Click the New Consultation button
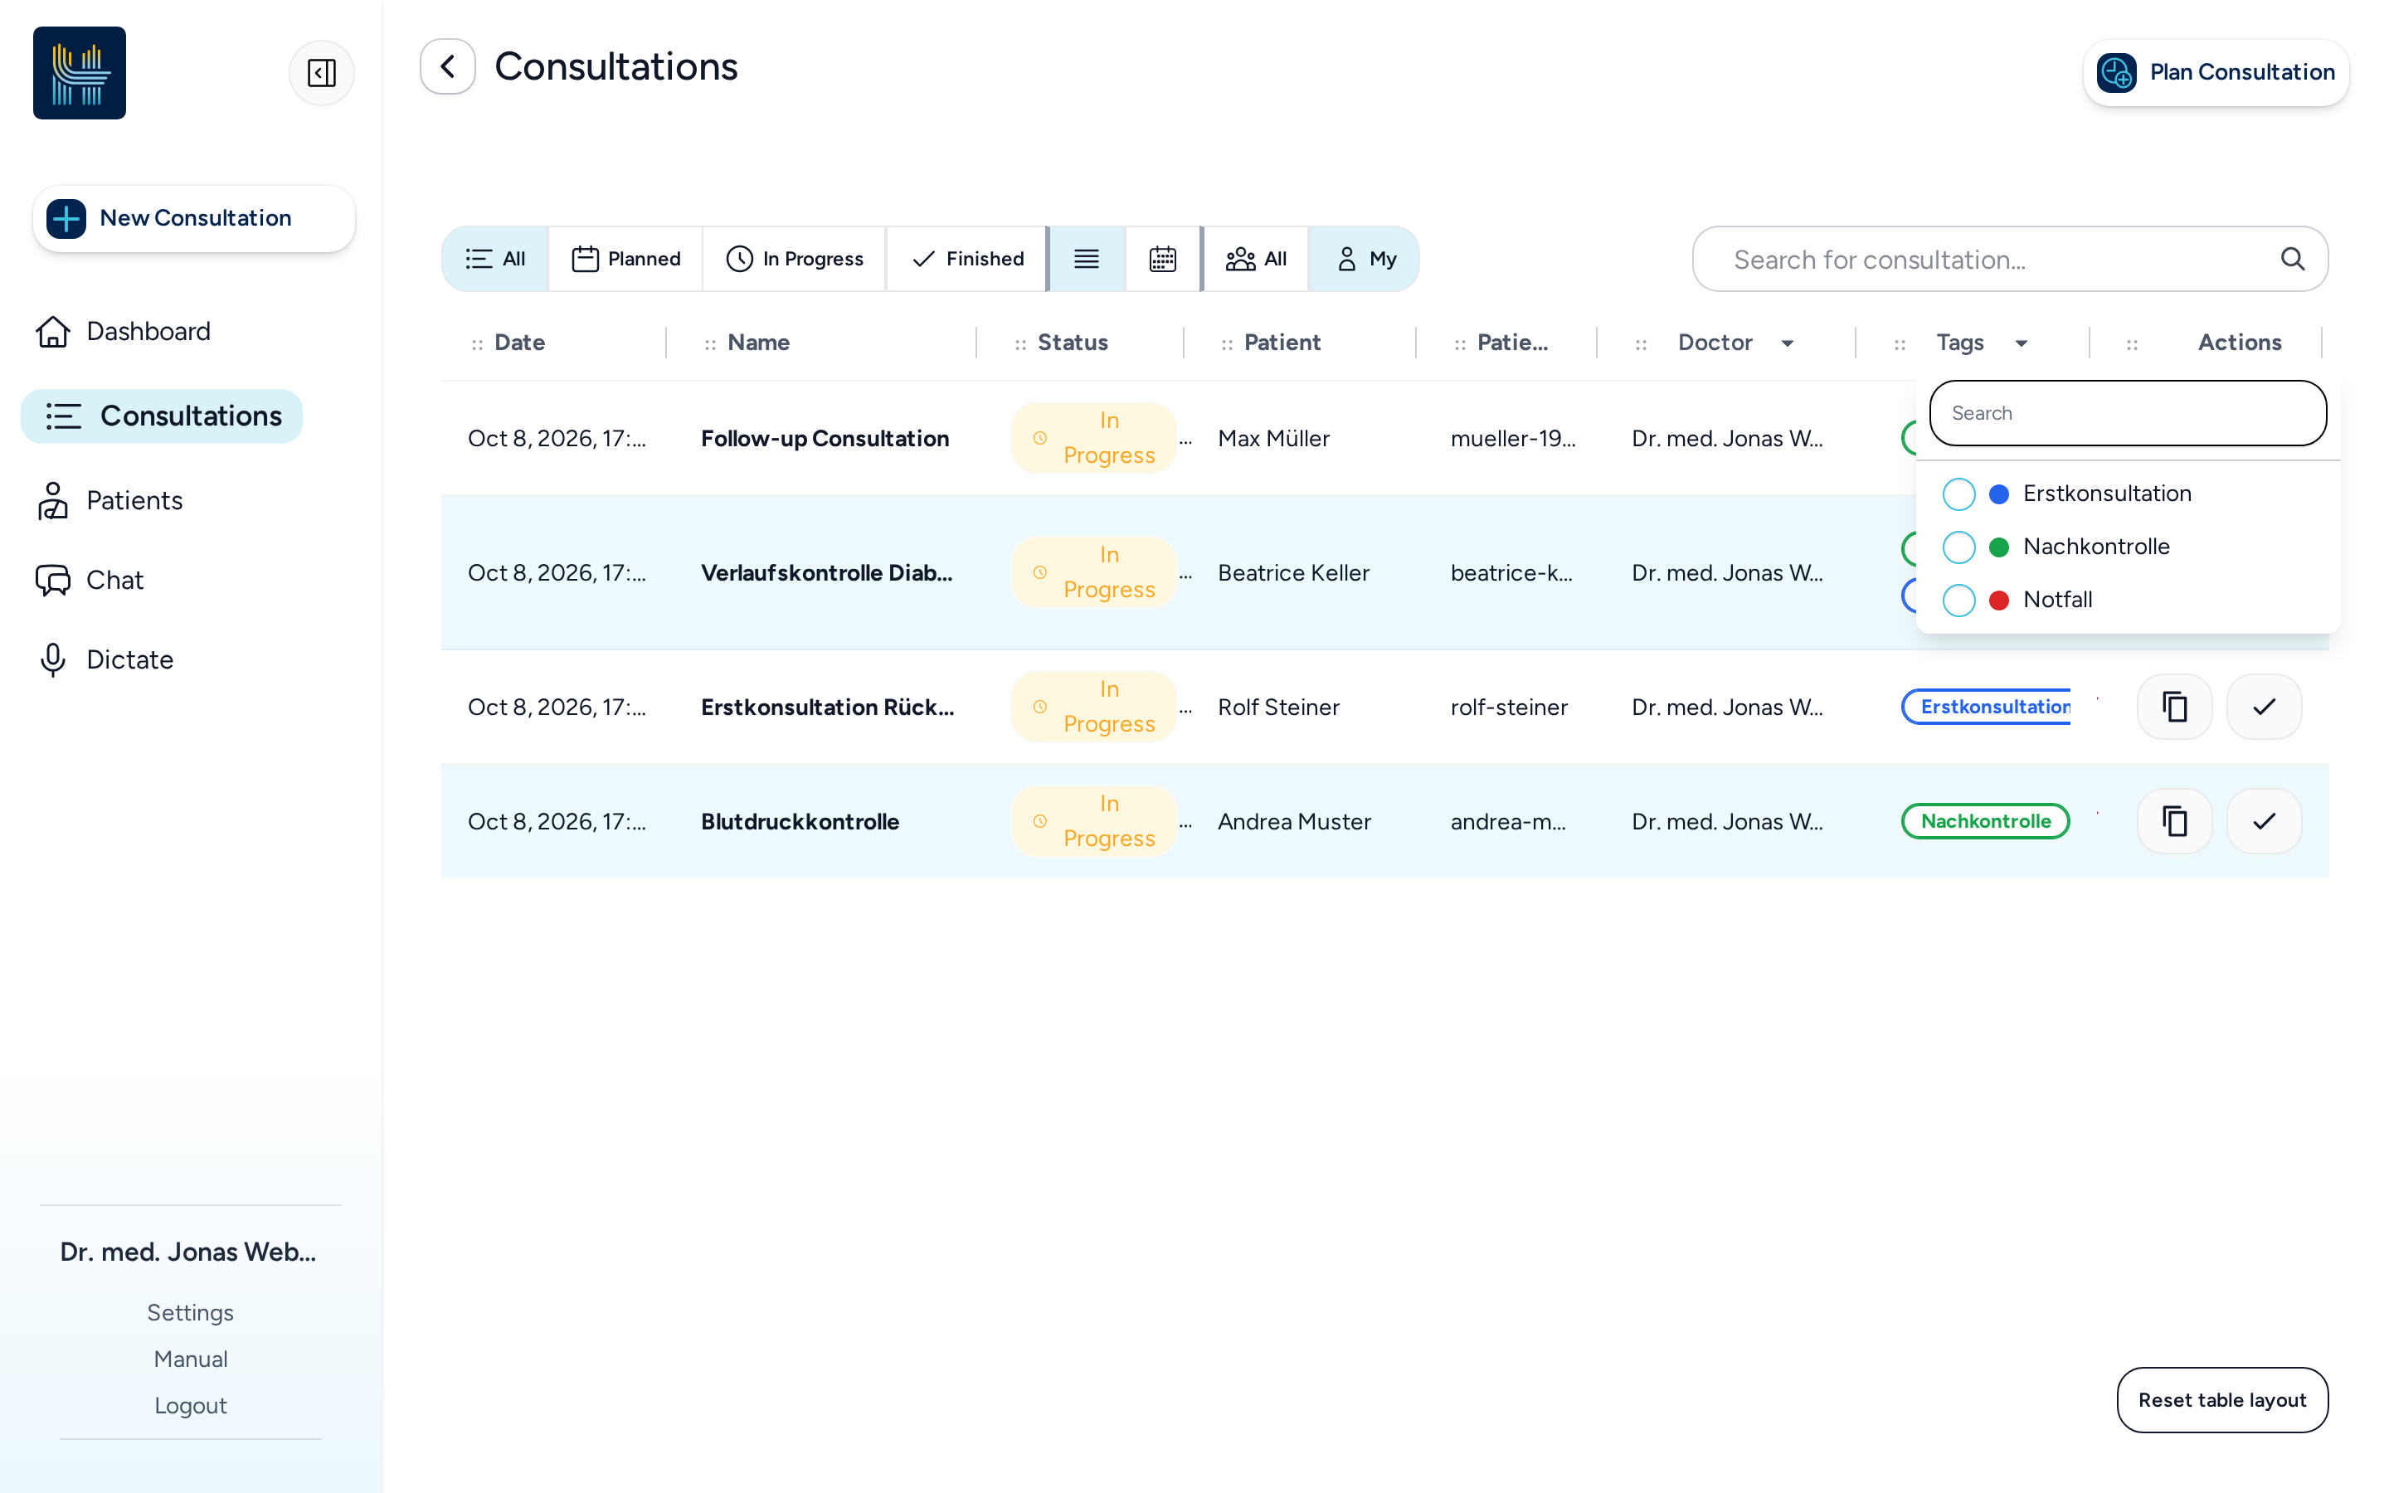Screen dimensions: 2389x1493 click(x=193, y=218)
